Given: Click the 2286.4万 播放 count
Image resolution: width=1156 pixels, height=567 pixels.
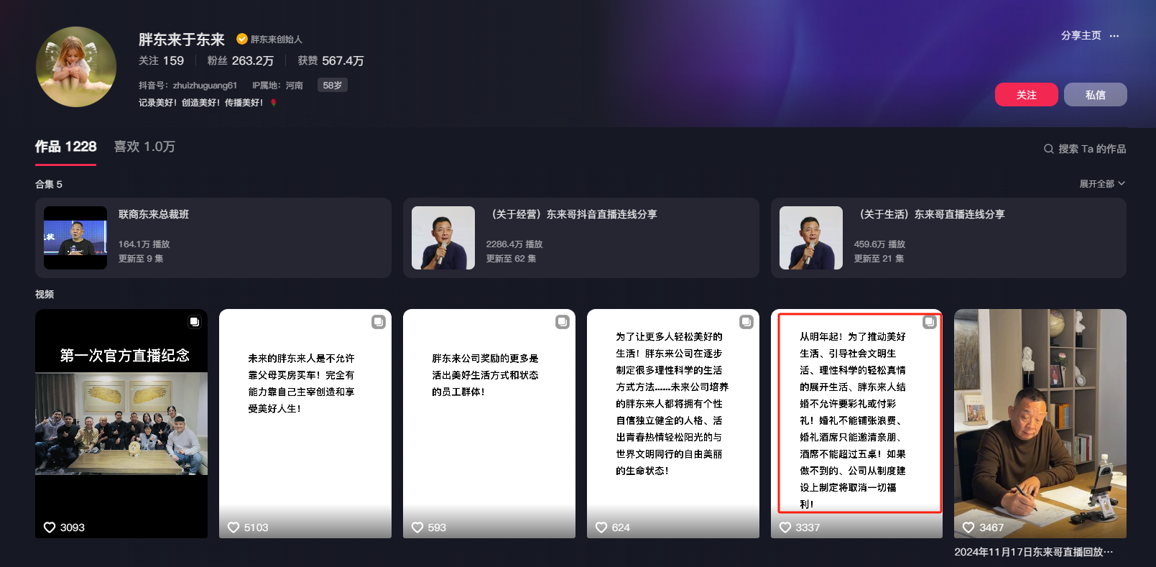Looking at the screenshot, I should [x=514, y=244].
